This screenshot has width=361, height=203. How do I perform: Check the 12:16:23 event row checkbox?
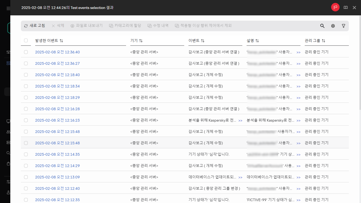(26, 120)
